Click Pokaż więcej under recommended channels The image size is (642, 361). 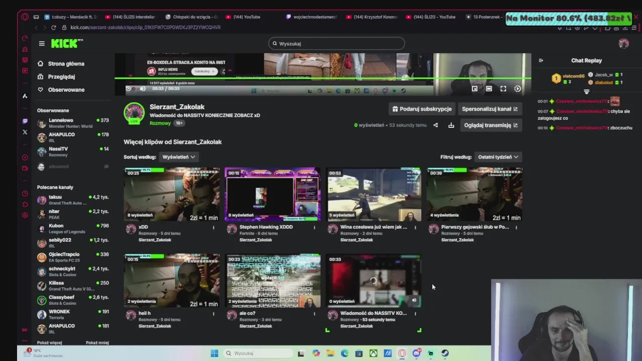click(50, 342)
